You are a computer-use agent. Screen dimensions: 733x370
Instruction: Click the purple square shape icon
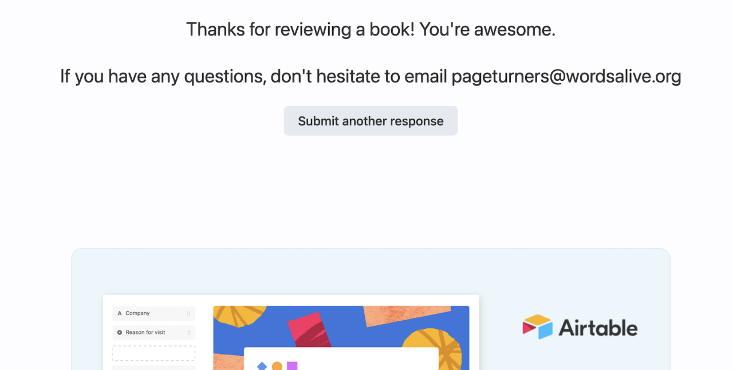click(292, 365)
